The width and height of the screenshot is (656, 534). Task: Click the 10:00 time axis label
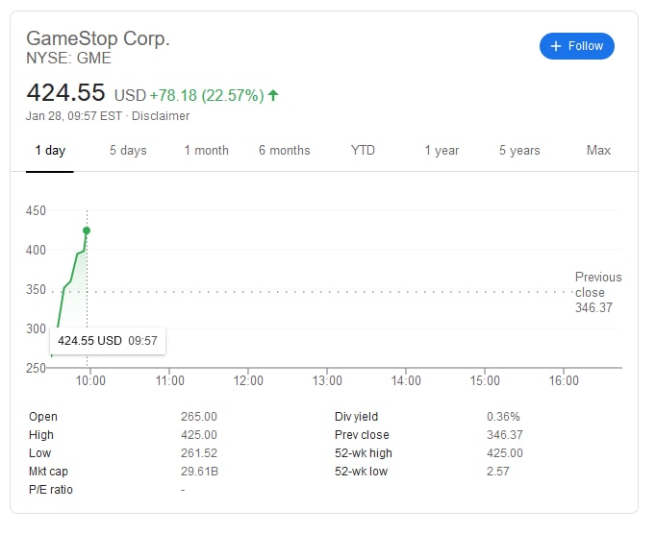point(90,380)
